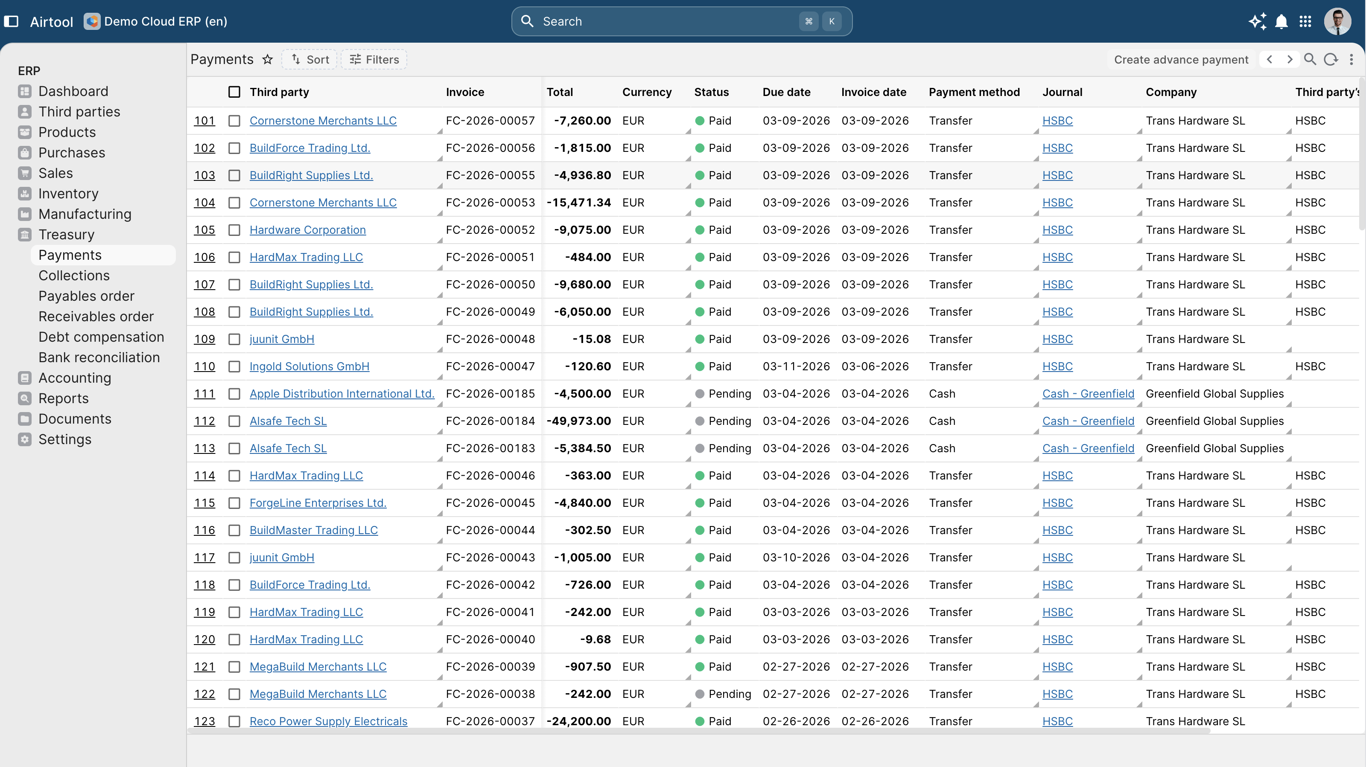Open Reco Power Supply Electricals link
This screenshot has width=1366, height=767.
click(x=328, y=721)
